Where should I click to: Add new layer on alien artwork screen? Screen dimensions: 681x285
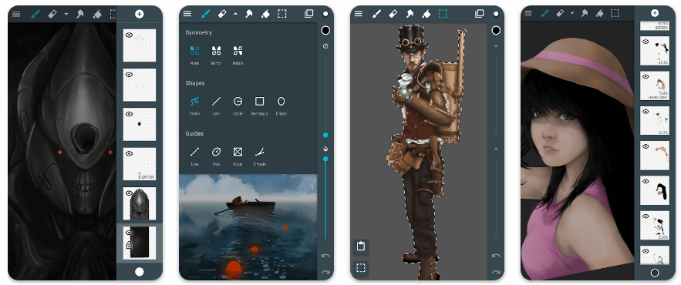(x=140, y=14)
